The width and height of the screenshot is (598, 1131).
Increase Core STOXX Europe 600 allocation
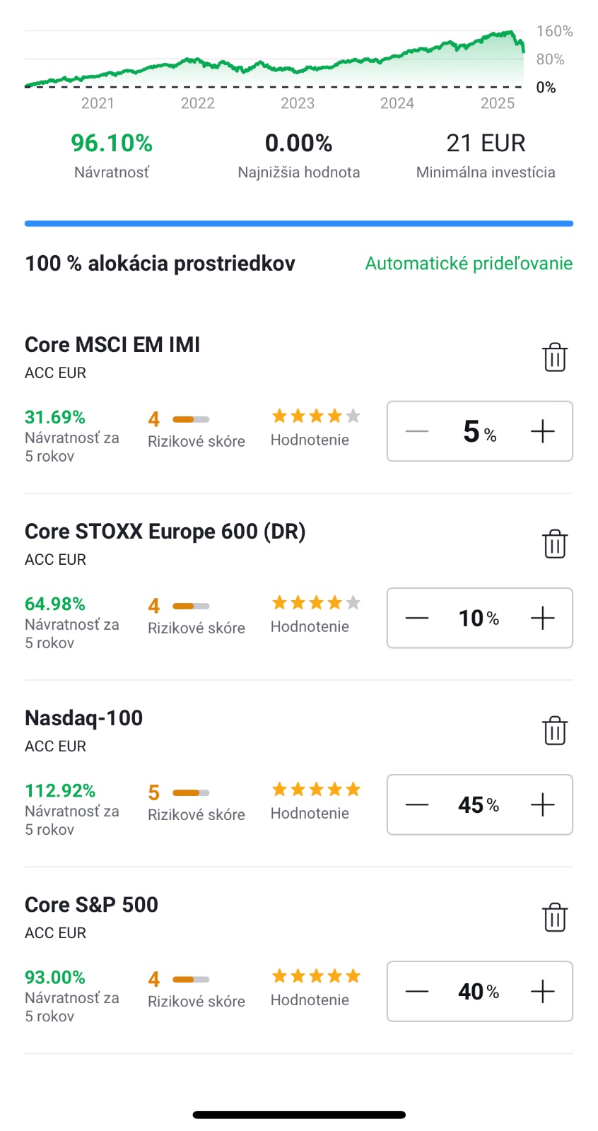[542, 618]
